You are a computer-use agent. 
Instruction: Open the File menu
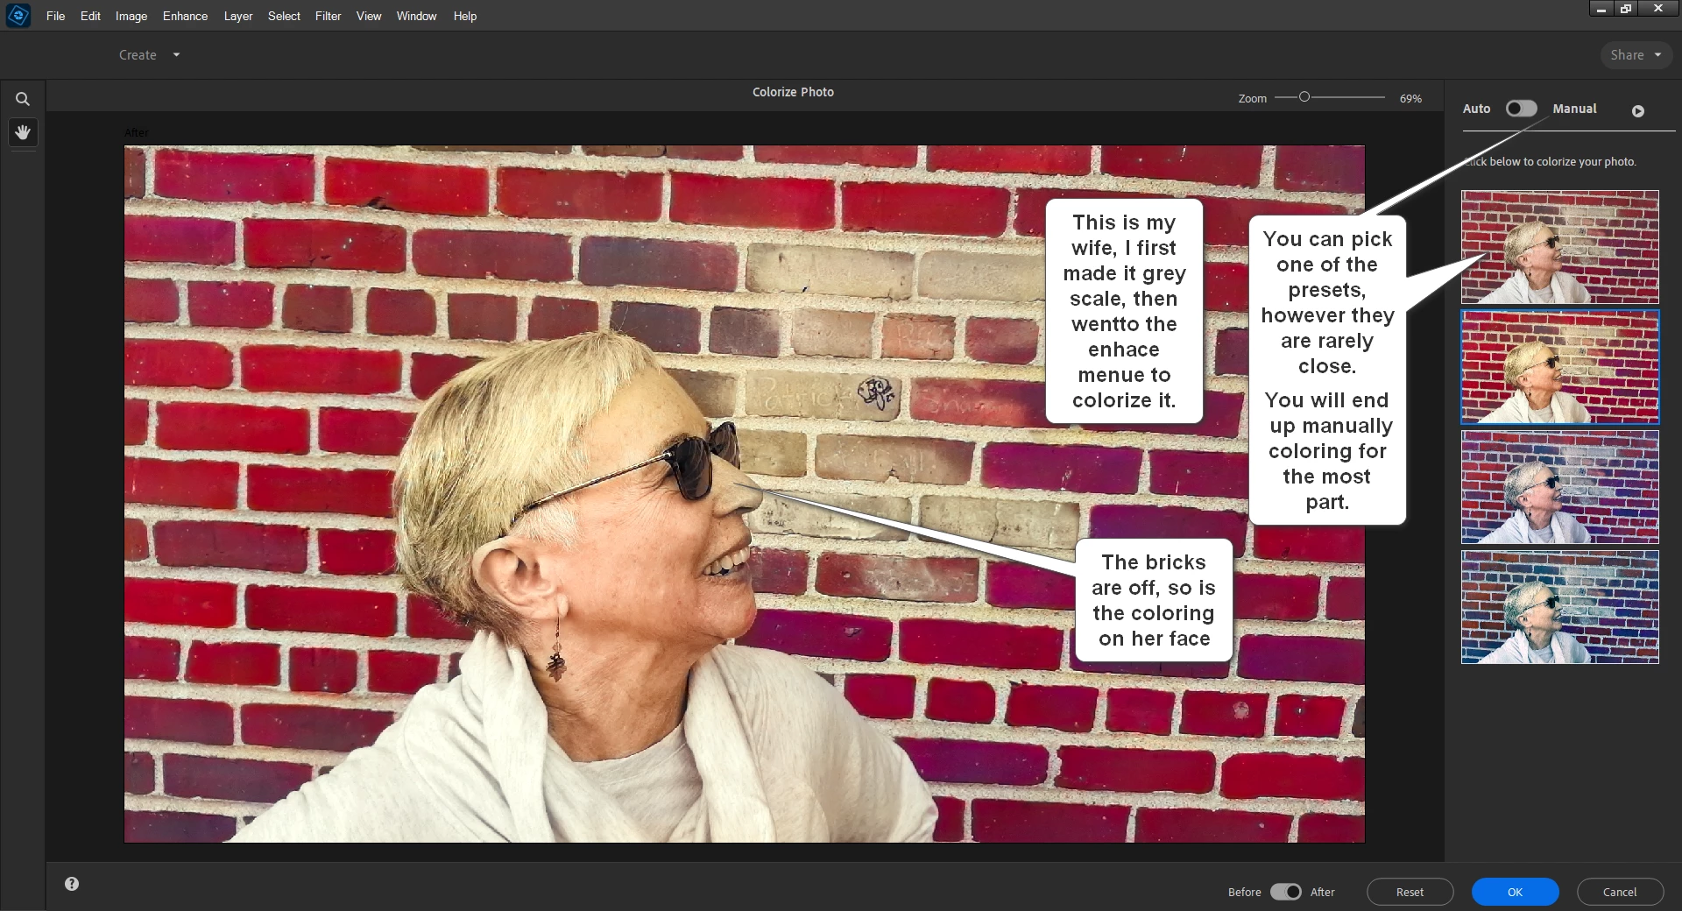point(56,16)
